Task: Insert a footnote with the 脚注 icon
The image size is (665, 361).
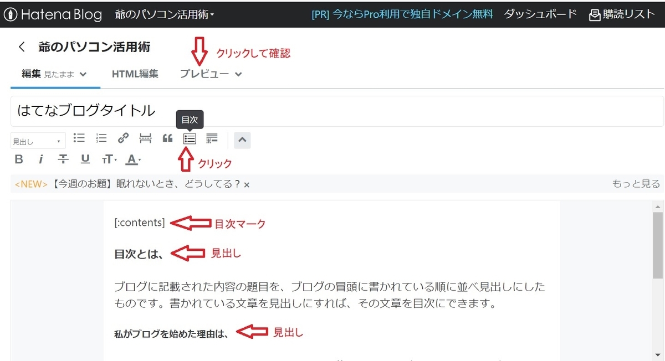Action: click(212, 138)
